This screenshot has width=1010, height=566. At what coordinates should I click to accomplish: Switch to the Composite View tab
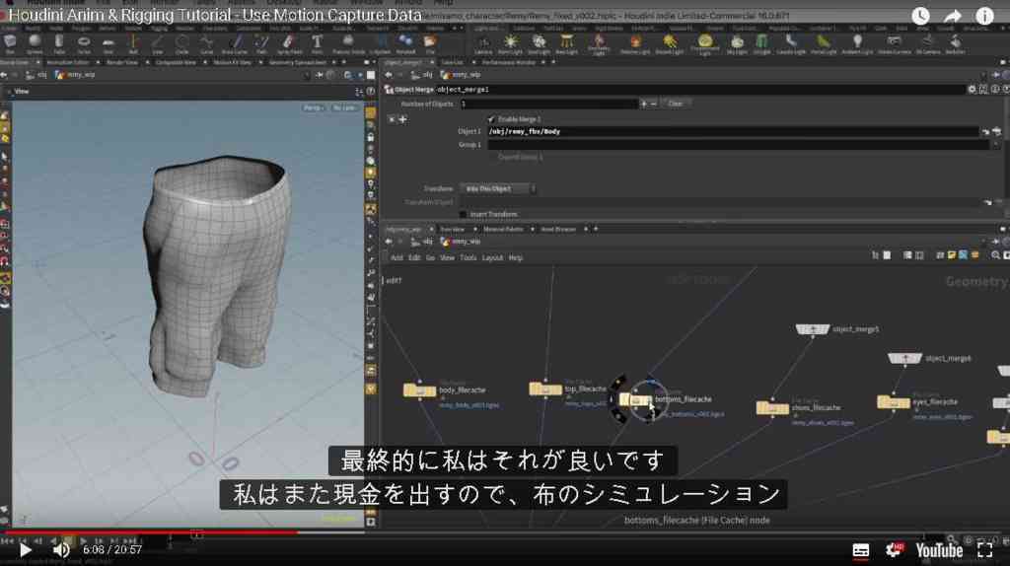click(x=176, y=62)
